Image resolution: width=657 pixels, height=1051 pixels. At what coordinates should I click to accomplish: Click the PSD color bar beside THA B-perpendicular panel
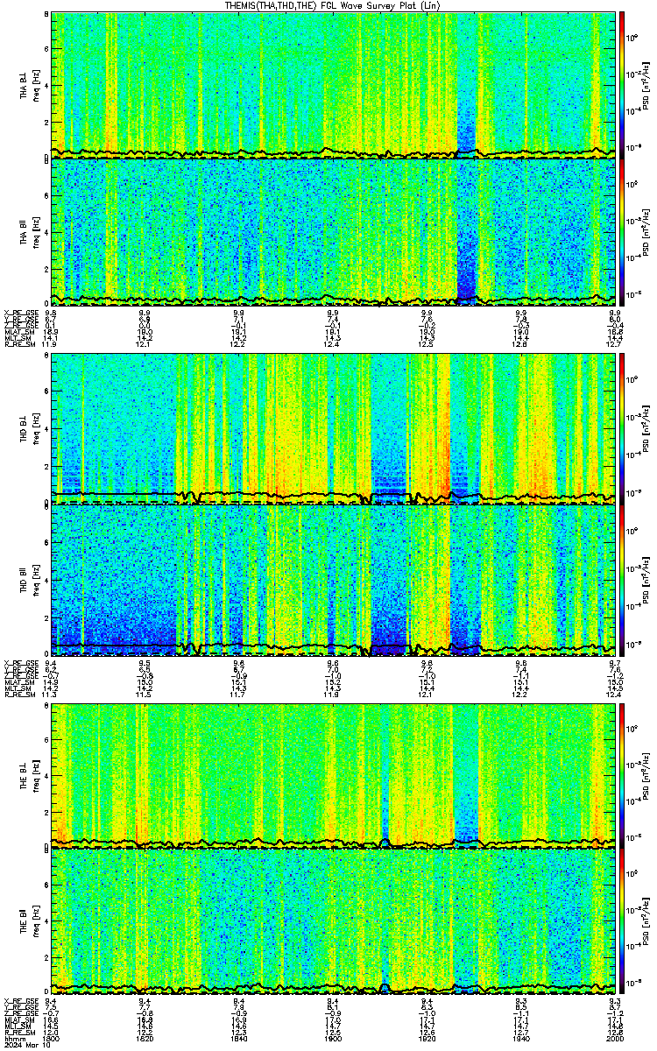pos(622,85)
